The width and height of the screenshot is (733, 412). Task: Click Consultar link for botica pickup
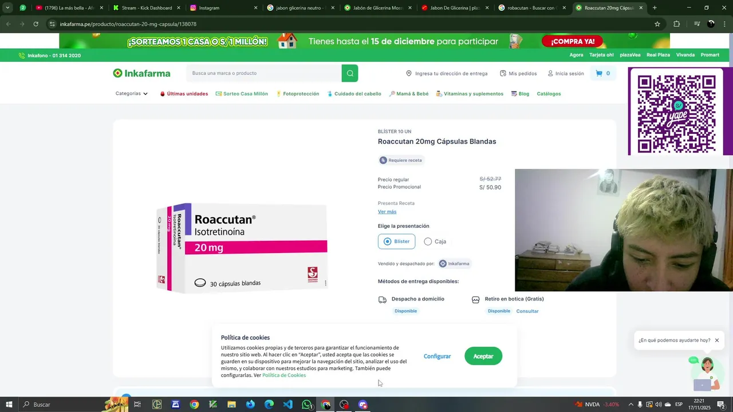[527, 311]
